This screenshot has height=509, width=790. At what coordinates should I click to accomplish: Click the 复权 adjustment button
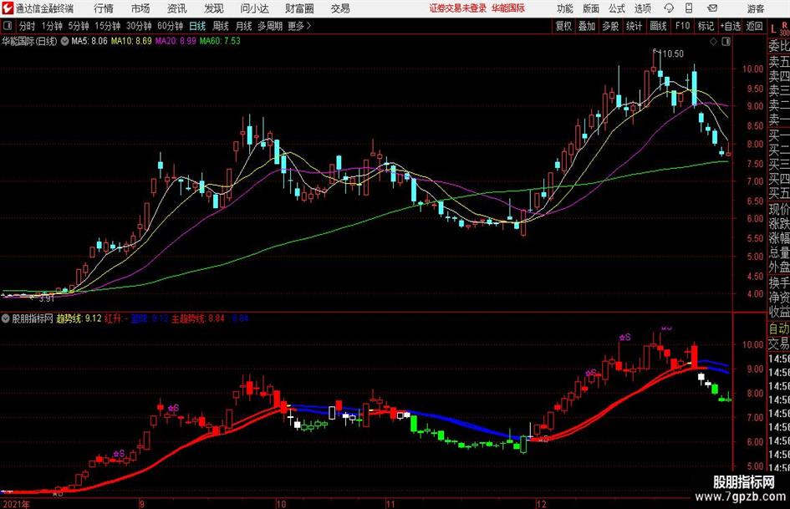coord(563,26)
